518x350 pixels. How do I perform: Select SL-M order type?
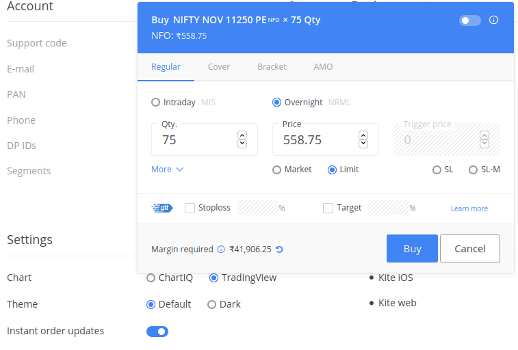pos(473,170)
